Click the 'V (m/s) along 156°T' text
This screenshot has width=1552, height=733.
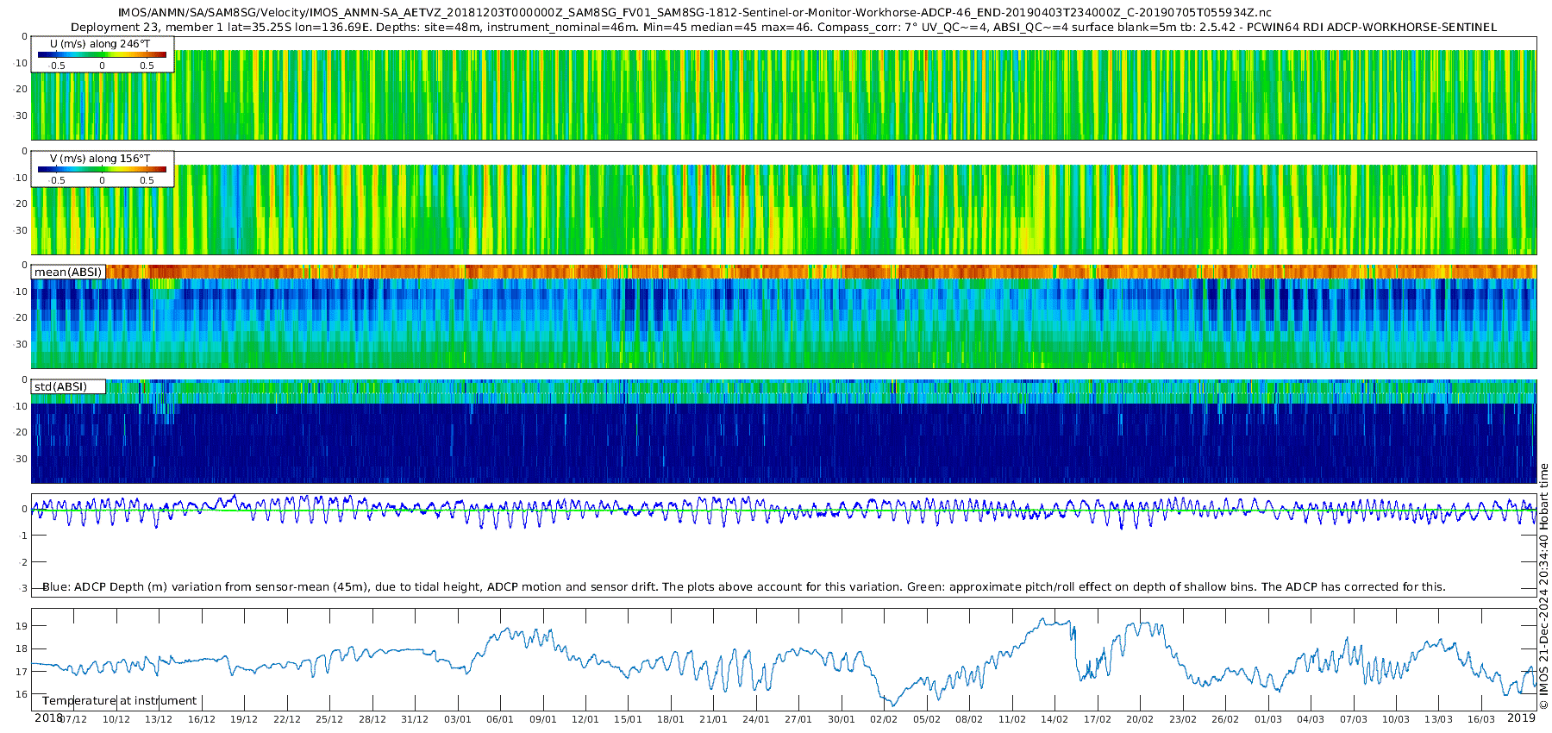(100, 159)
